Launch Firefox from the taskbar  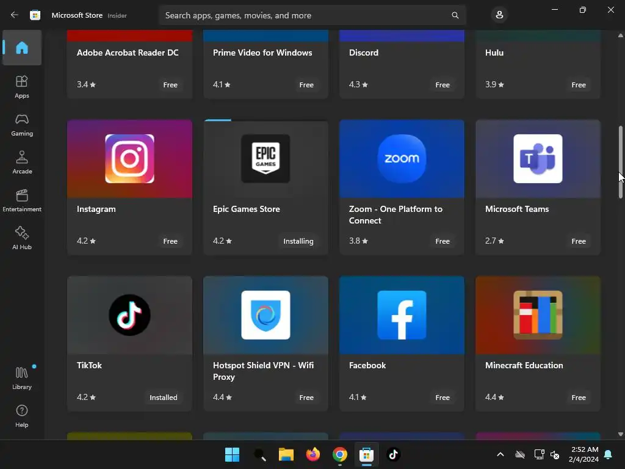pyautogui.click(x=313, y=454)
